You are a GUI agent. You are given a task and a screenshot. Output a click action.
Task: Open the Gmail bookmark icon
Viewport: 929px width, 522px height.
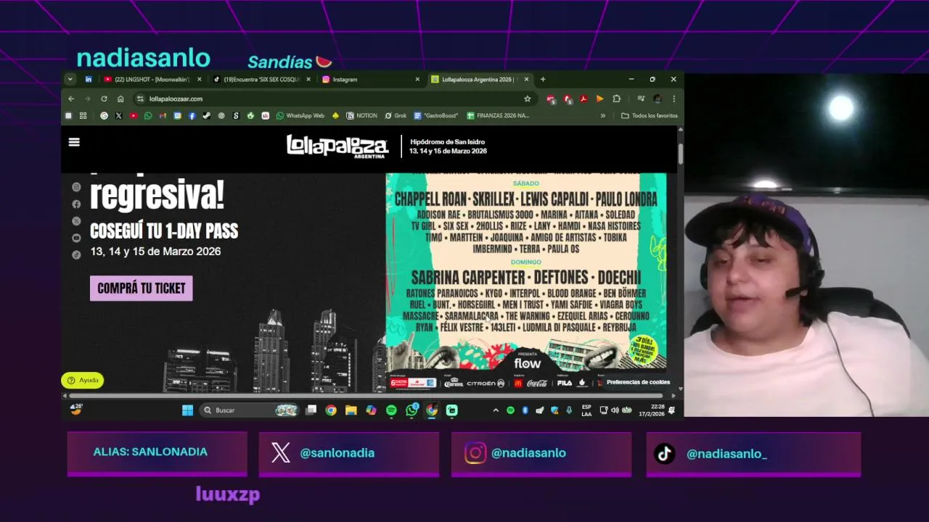point(163,115)
